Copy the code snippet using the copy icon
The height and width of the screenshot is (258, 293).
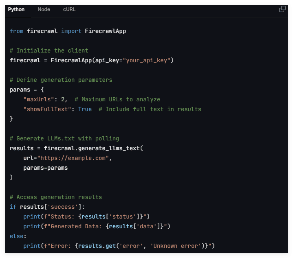[x=282, y=9]
